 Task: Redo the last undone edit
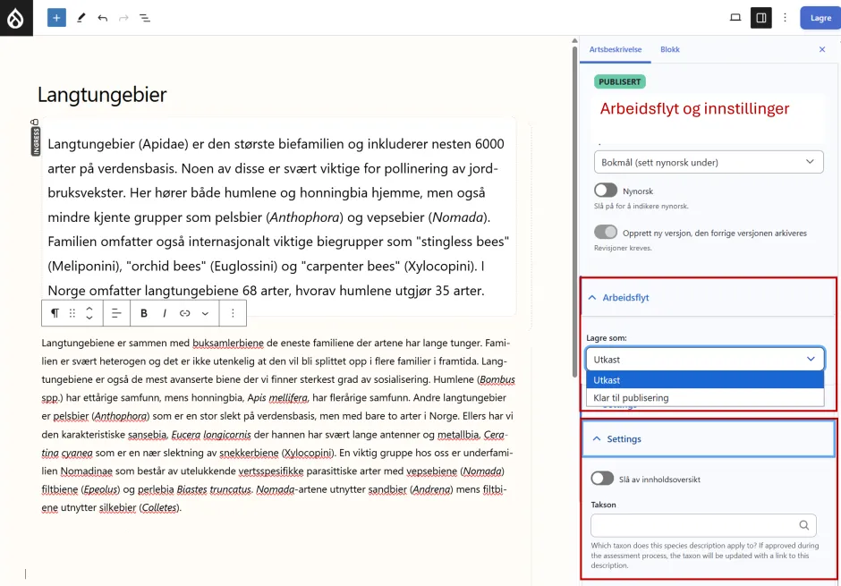123,18
